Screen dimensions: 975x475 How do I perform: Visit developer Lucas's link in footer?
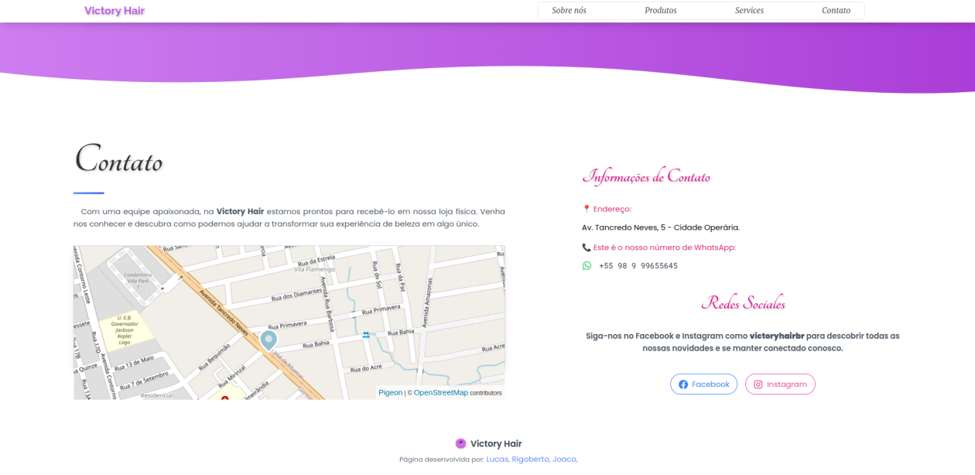point(497,460)
